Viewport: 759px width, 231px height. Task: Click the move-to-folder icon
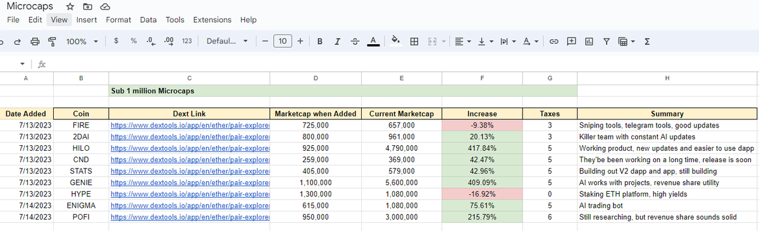point(88,6)
